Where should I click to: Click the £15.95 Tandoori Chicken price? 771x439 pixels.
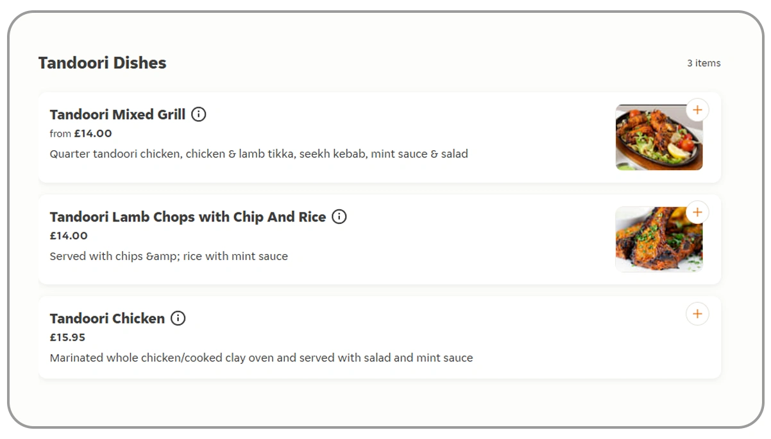click(x=67, y=337)
